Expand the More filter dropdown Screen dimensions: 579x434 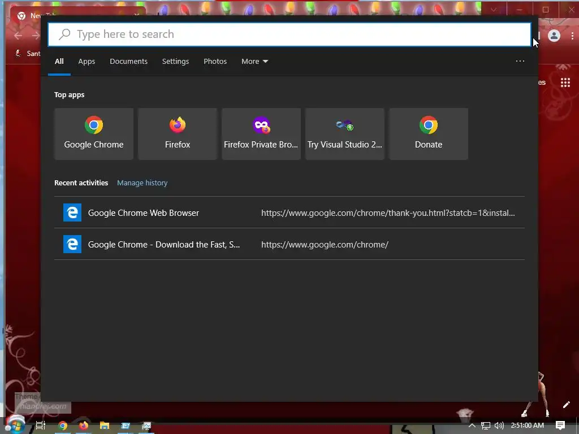point(254,61)
